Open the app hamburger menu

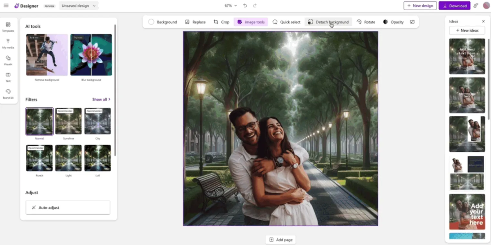pos(6,5)
